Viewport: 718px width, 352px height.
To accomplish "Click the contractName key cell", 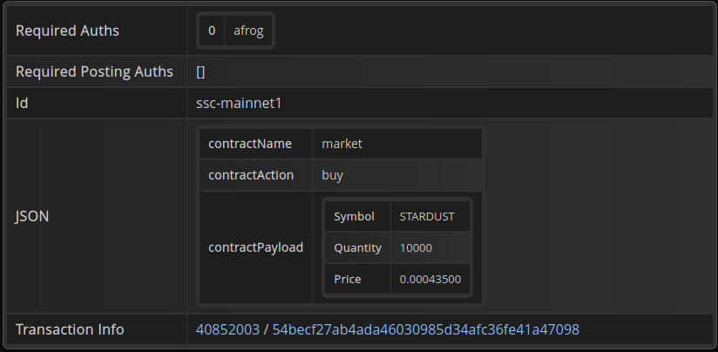I will click(x=249, y=144).
